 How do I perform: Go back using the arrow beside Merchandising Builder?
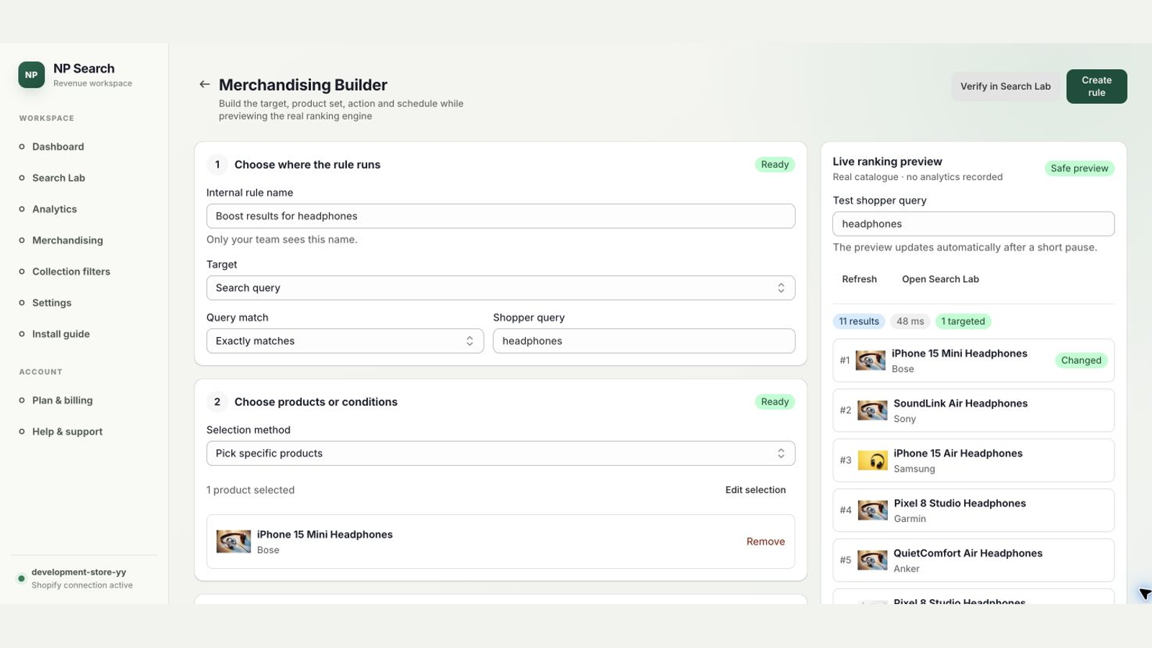point(204,84)
